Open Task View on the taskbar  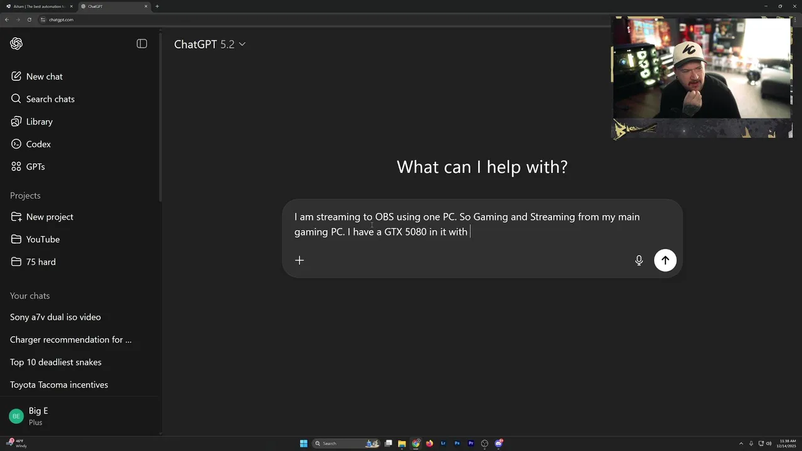[x=388, y=443]
